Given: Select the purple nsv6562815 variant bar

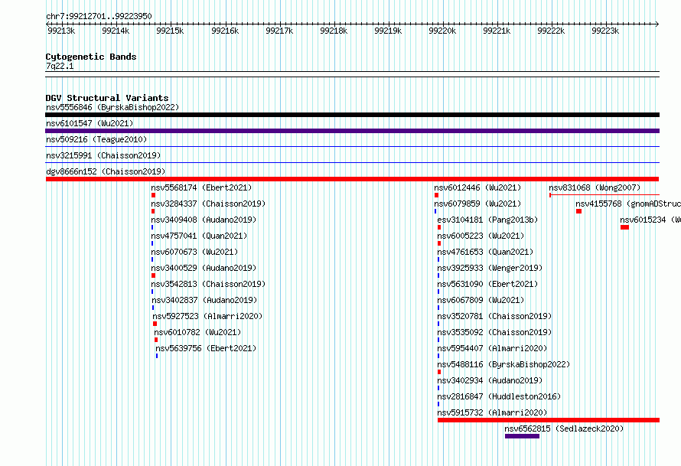Looking at the screenshot, I should pos(522,436).
